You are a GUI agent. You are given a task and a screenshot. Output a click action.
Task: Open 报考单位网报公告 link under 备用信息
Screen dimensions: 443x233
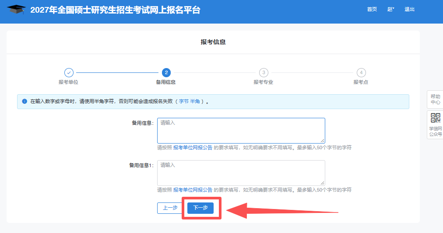point(193,147)
